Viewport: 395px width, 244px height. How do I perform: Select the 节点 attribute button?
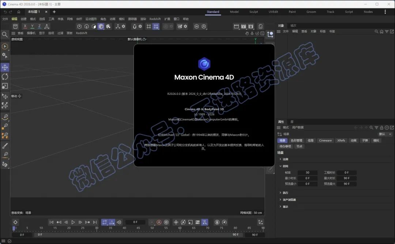point(299,146)
